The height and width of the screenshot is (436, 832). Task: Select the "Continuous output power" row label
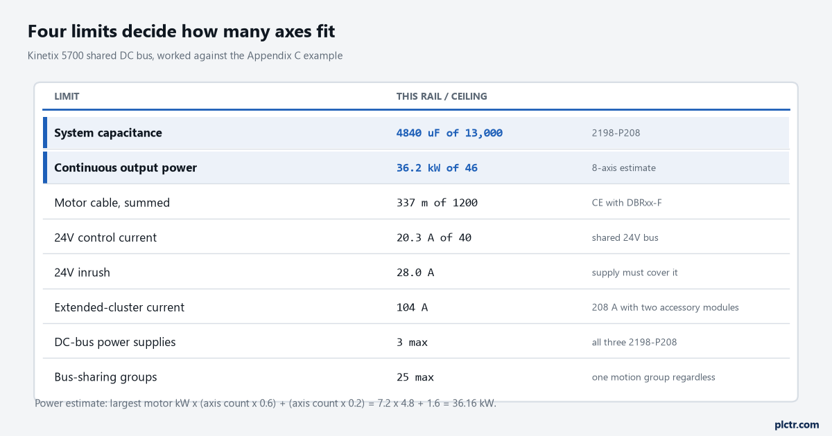coord(125,167)
